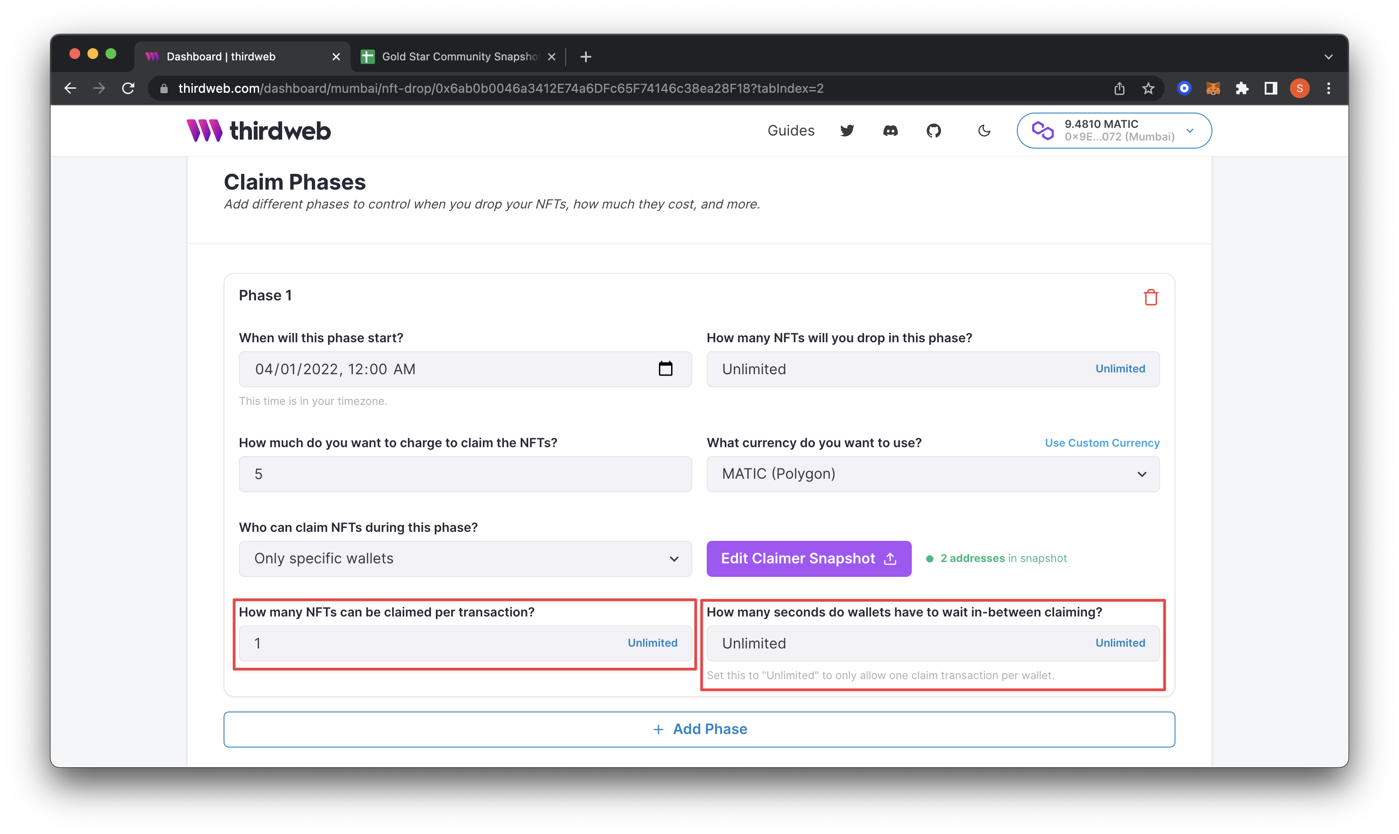Click the Discord server icon
Screen dimensions: 1399x834
click(x=890, y=131)
